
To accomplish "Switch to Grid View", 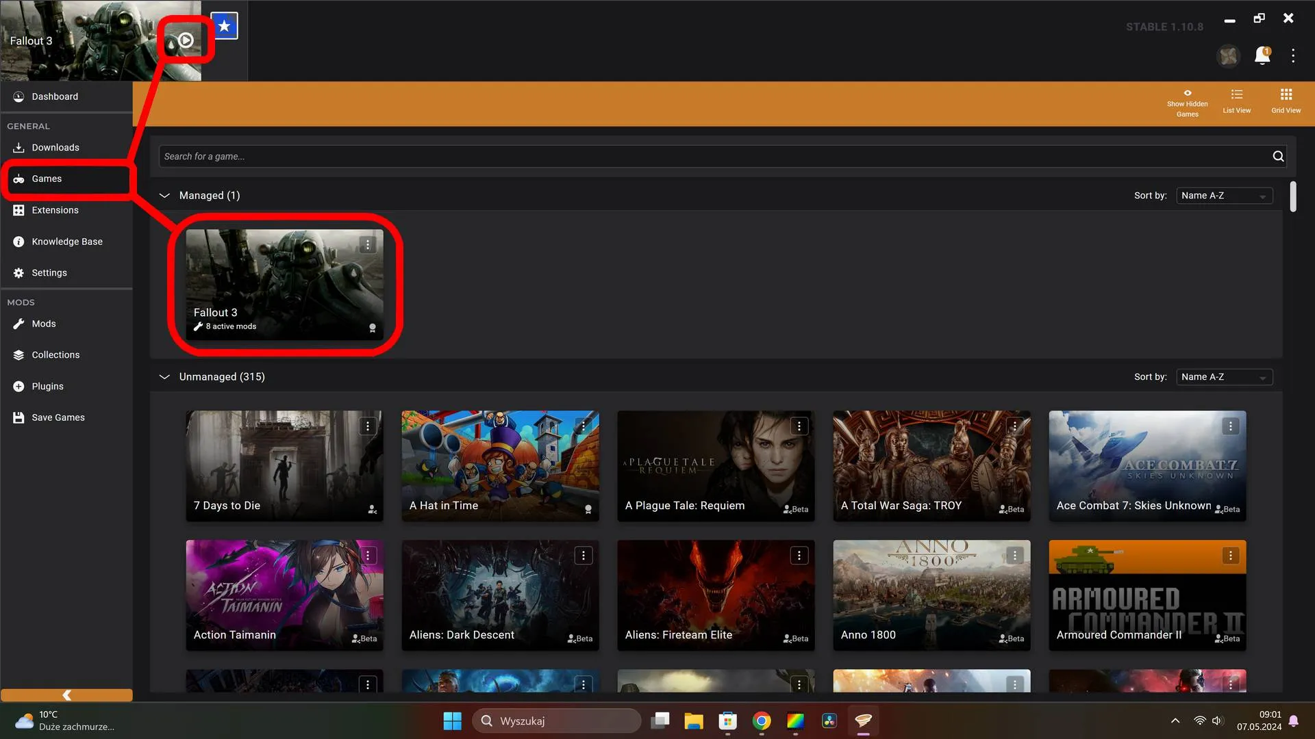I will (1286, 101).
